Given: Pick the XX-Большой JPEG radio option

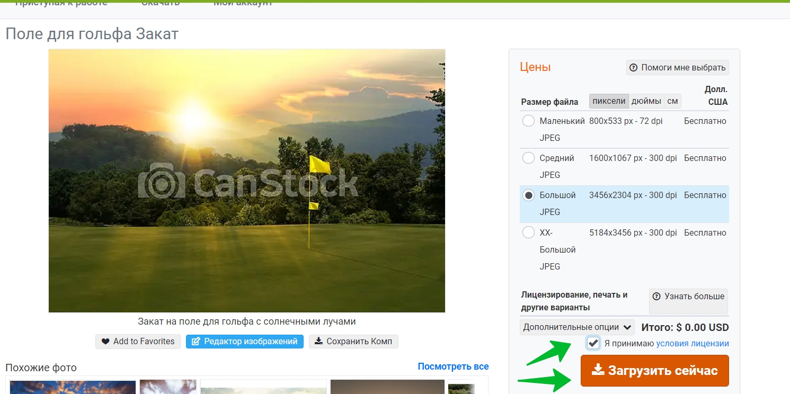Looking at the screenshot, I should click(528, 232).
